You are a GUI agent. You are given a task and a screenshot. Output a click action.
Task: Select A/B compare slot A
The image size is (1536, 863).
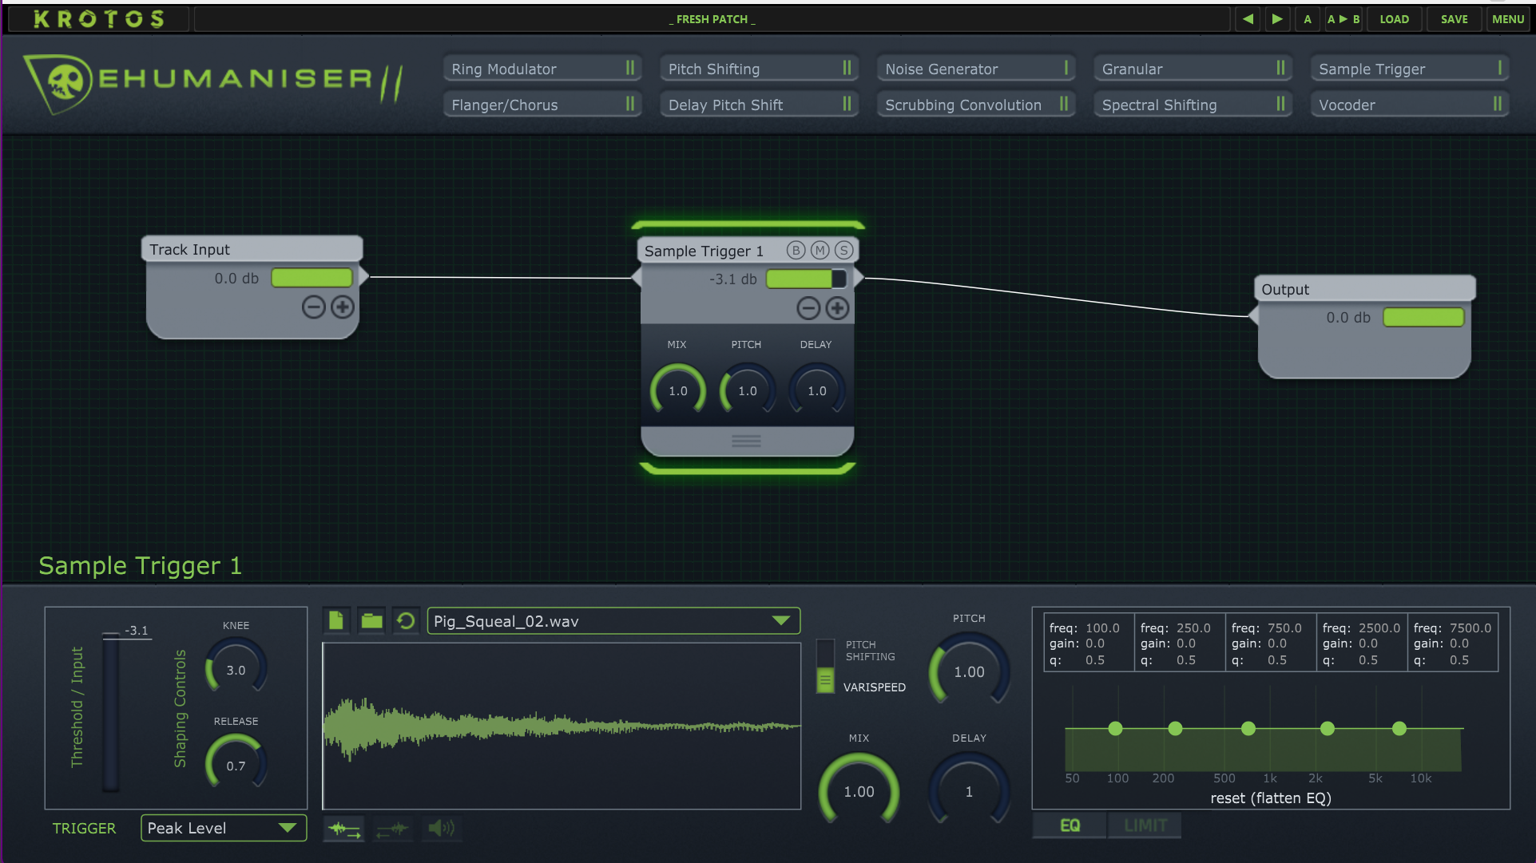1308,19
